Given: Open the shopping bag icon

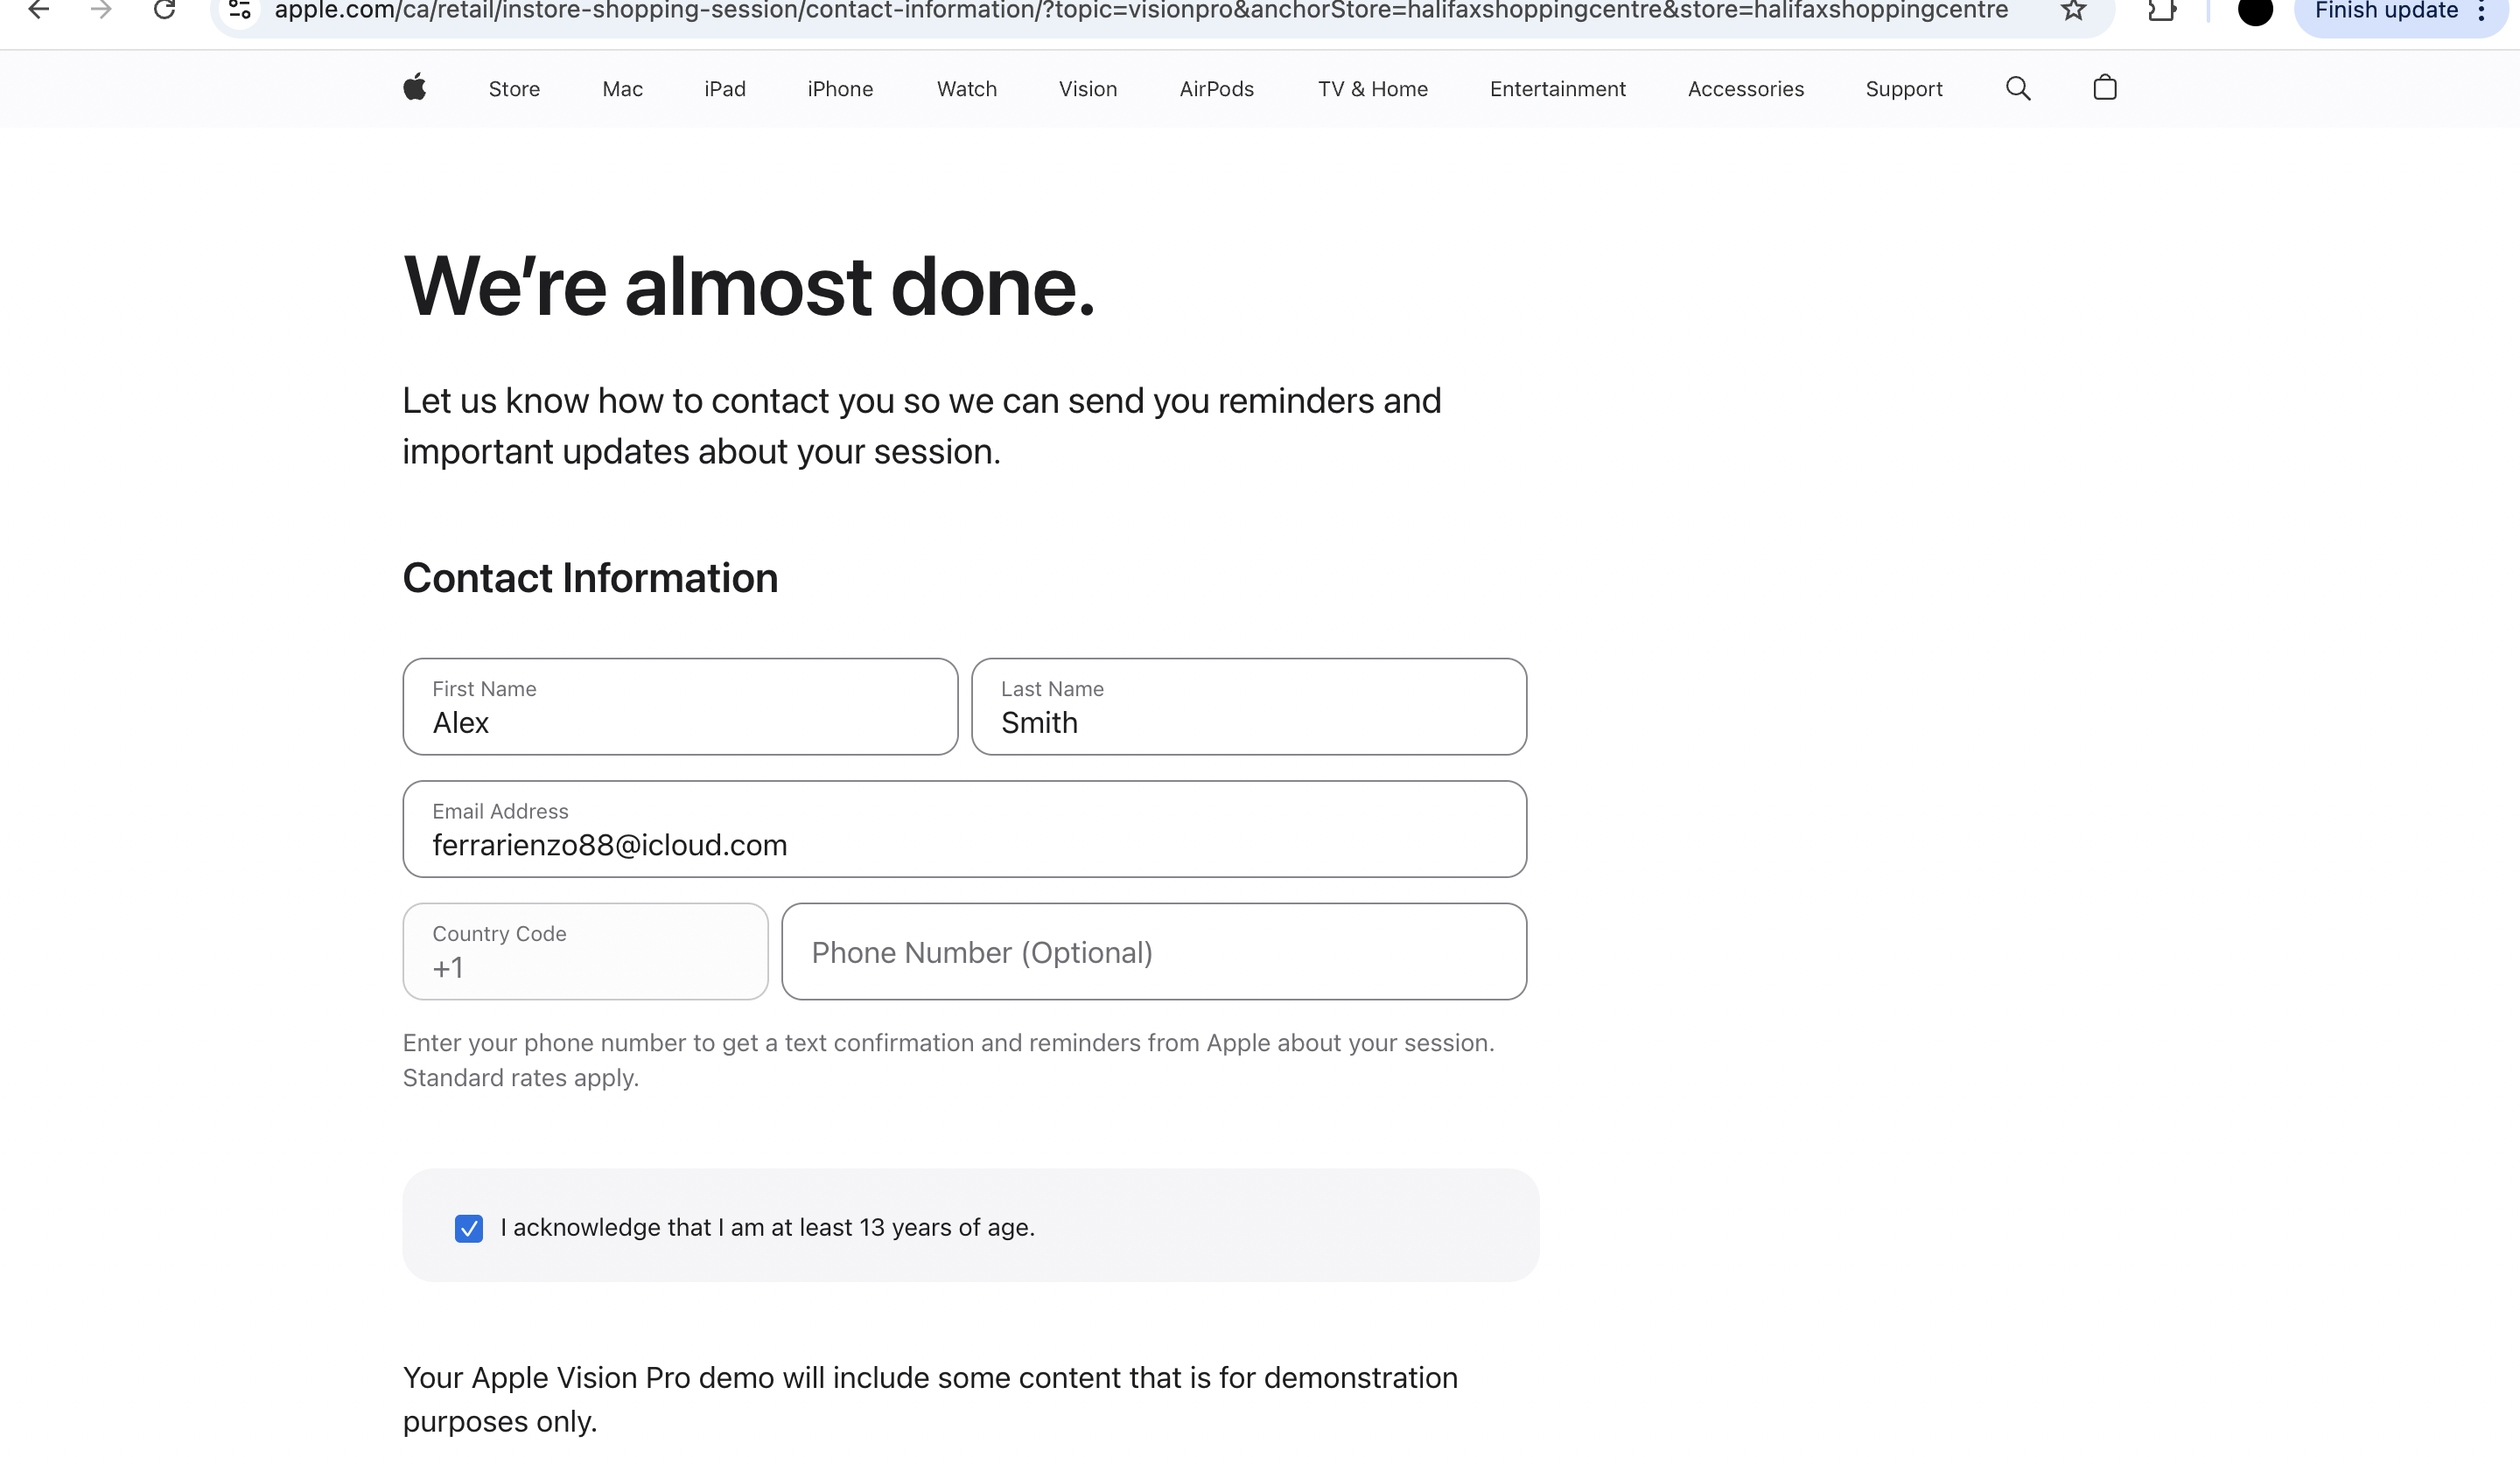Looking at the screenshot, I should 2104,88.
